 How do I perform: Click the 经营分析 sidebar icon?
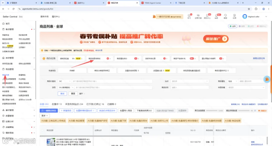point(3,122)
